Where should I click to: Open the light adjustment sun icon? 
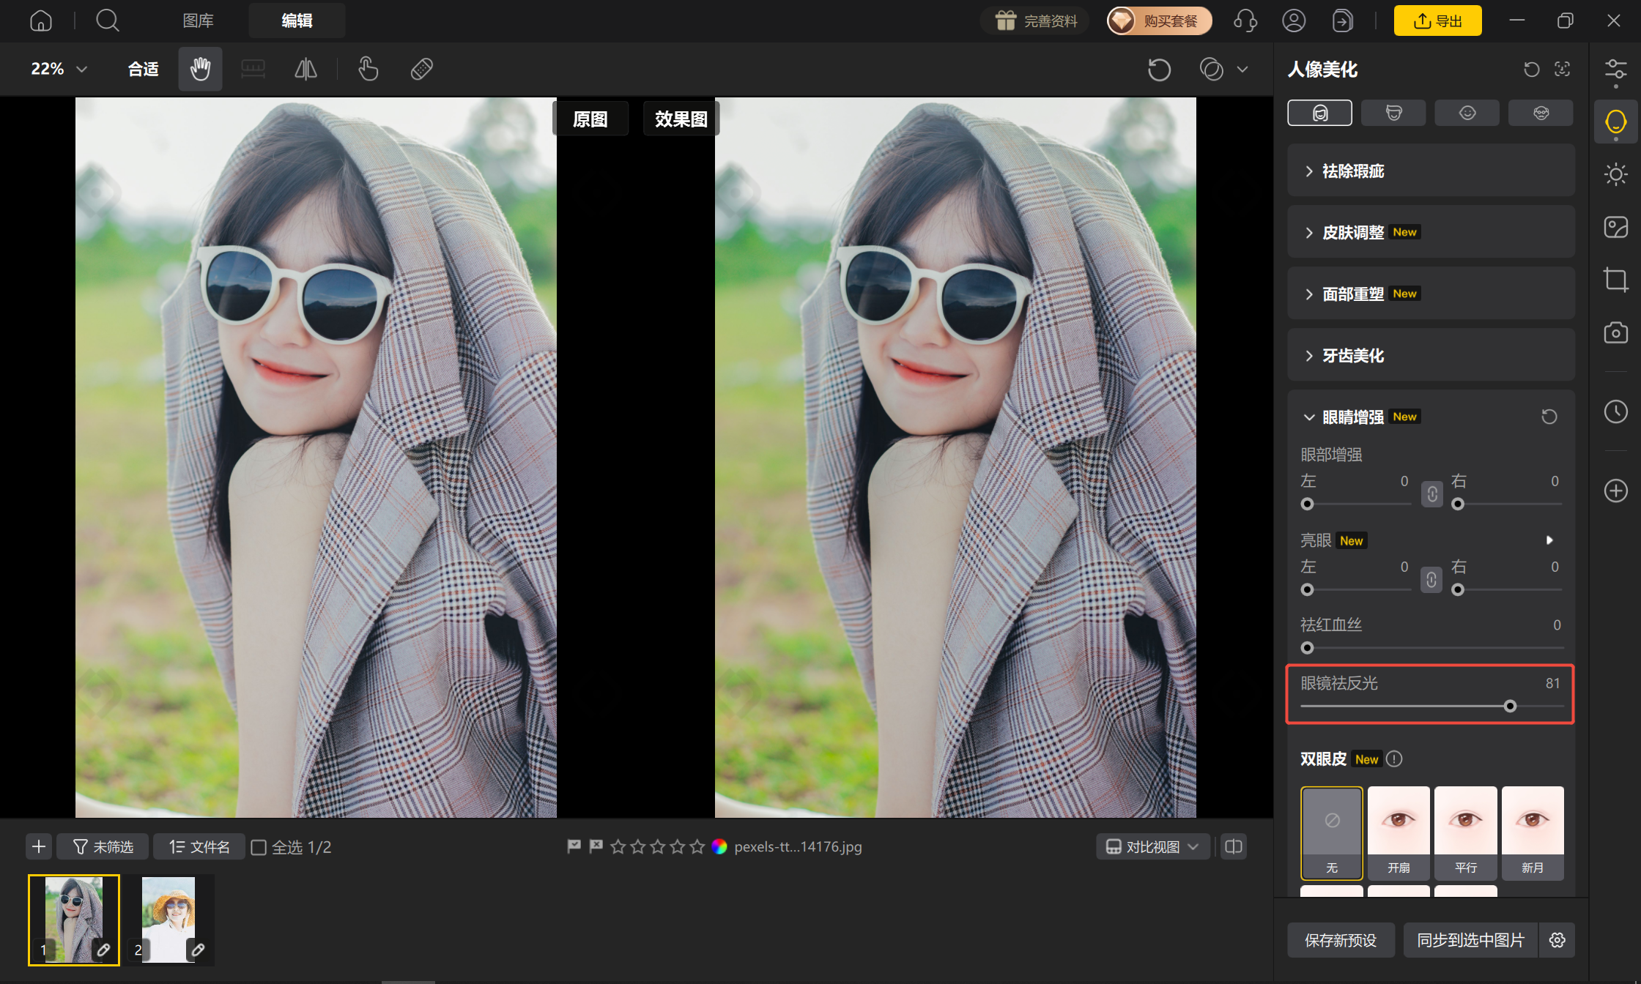click(1615, 174)
